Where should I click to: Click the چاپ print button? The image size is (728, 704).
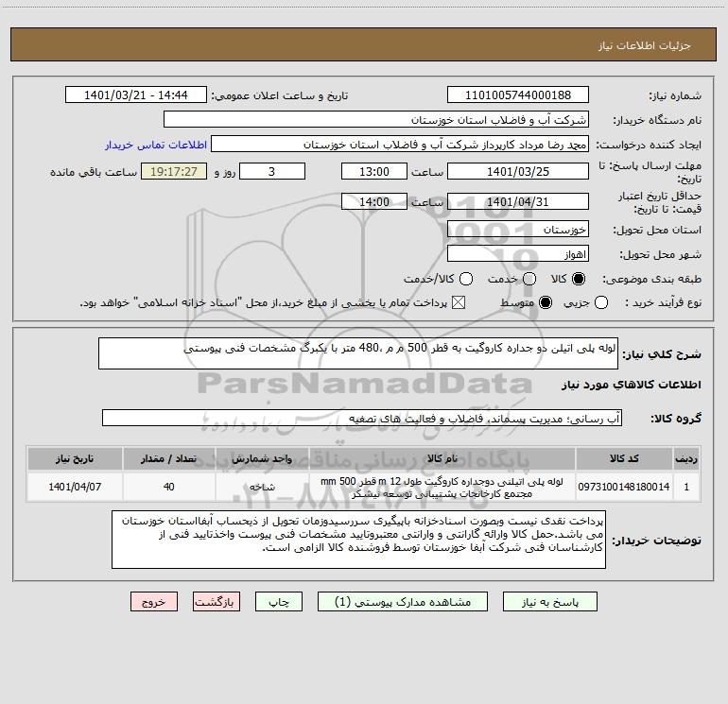(x=279, y=602)
